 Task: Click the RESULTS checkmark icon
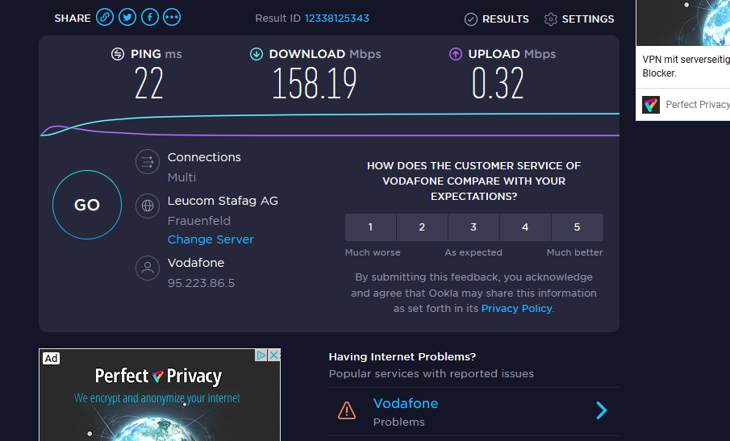tap(471, 19)
